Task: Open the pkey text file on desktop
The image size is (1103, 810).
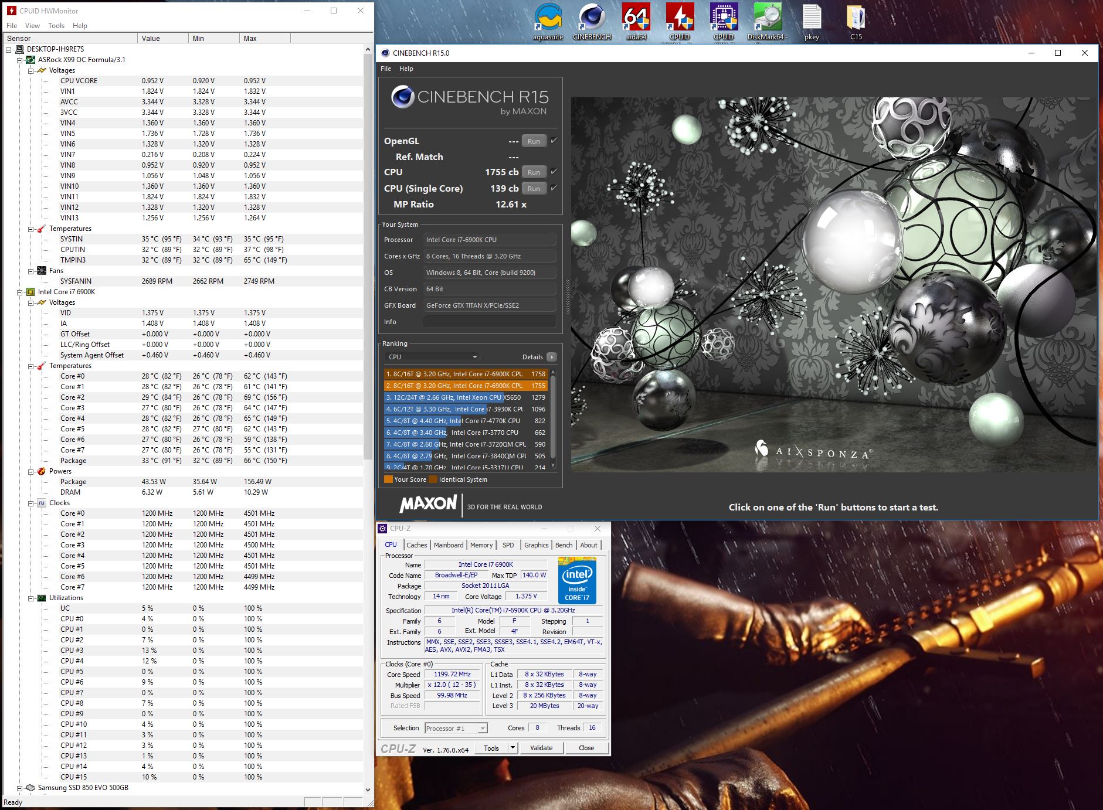Action: pyautogui.click(x=812, y=21)
